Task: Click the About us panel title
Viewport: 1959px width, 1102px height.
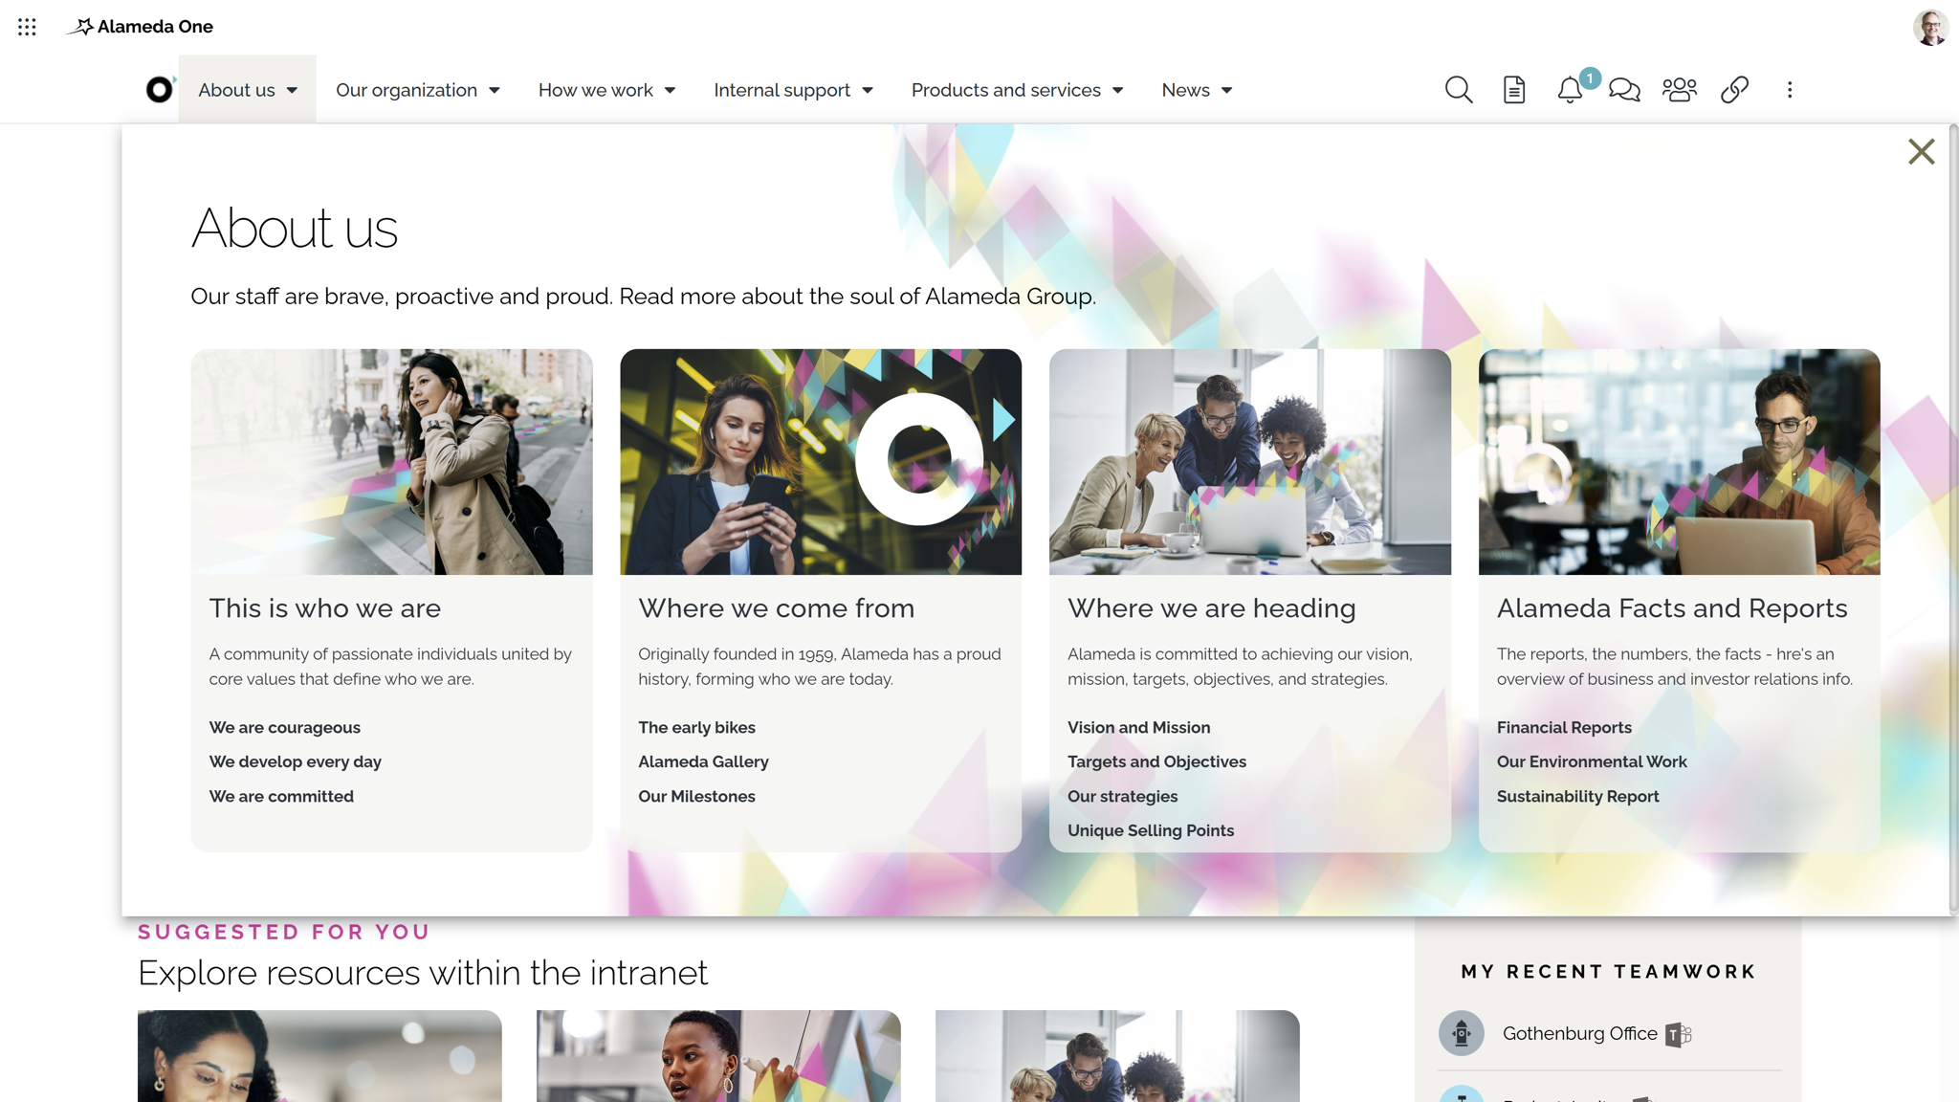Action: pyautogui.click(x=294, y=228)
